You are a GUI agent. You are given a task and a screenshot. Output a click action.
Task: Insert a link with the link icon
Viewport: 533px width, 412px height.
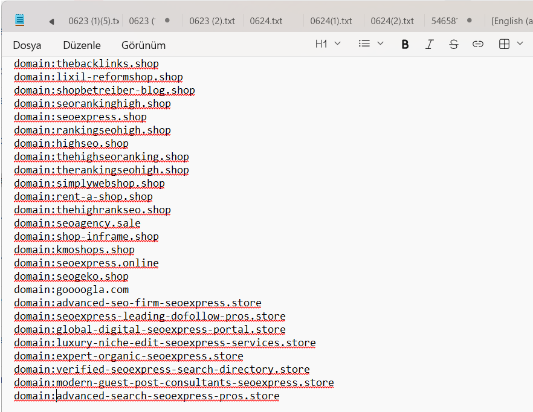click(x=477, y=44)
